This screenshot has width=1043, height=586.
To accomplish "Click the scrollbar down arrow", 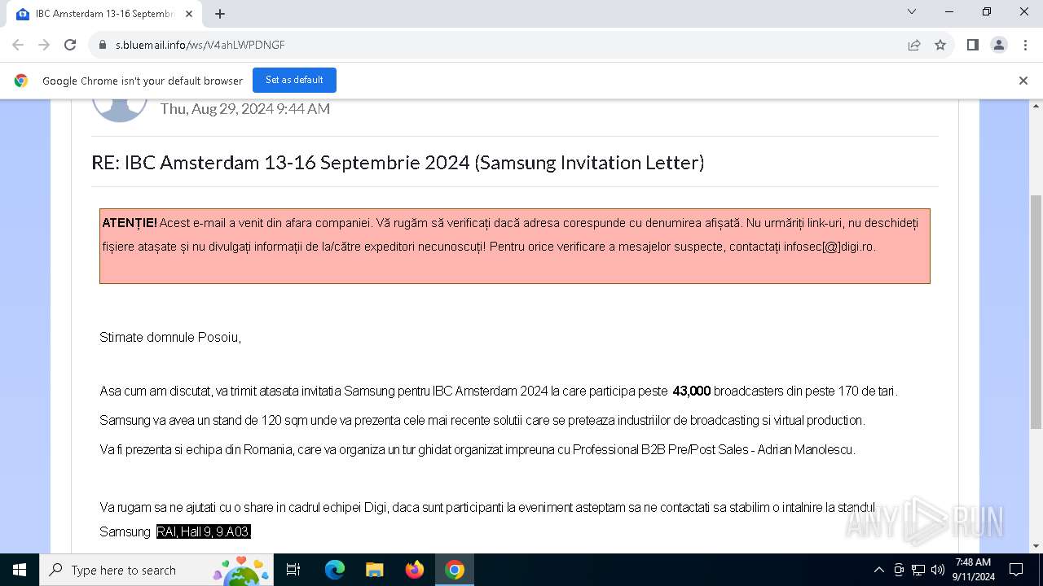I will (1036, 546).
